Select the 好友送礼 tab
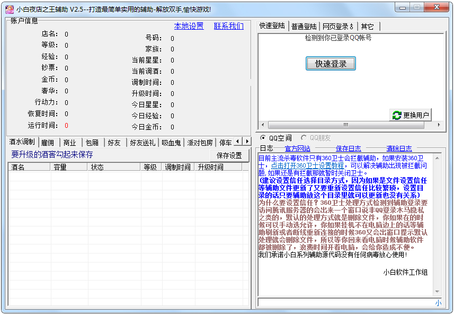The image size is (454, 315). (143, 143)
